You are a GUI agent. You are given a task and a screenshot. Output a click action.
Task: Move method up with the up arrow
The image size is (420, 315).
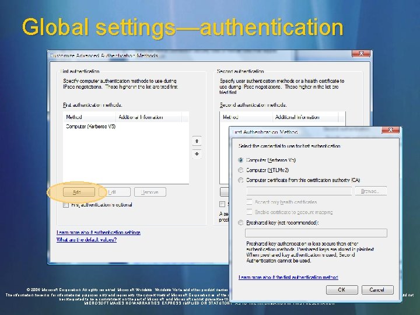coord(197,141)
